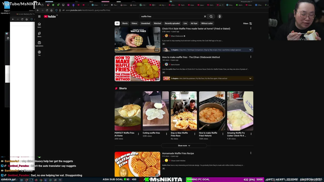Viewport: 324px width, 182px height.
Task: Select the All filter chip
Action: click(117, 23)
